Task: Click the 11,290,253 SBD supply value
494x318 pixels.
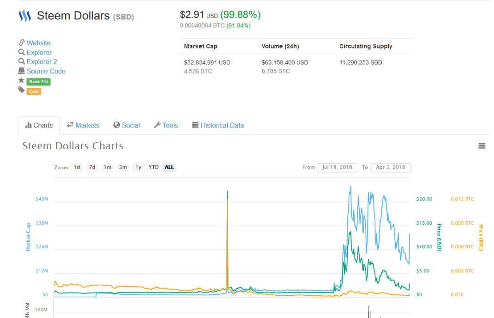Action: coord(361,62)
